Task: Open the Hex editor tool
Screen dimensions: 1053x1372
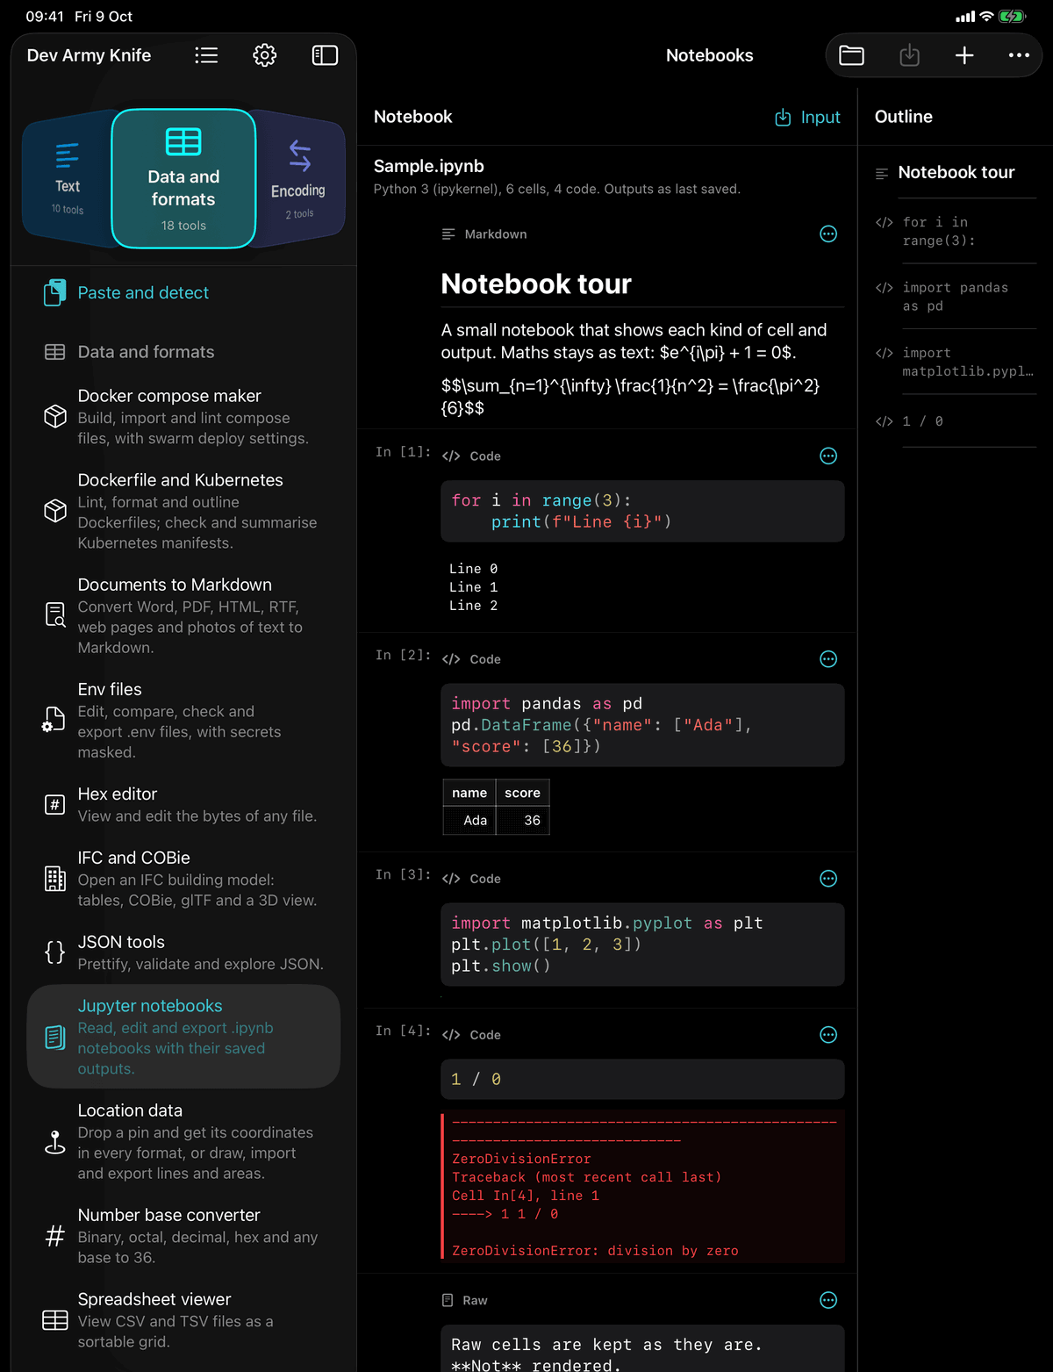Action: (183, 804)
